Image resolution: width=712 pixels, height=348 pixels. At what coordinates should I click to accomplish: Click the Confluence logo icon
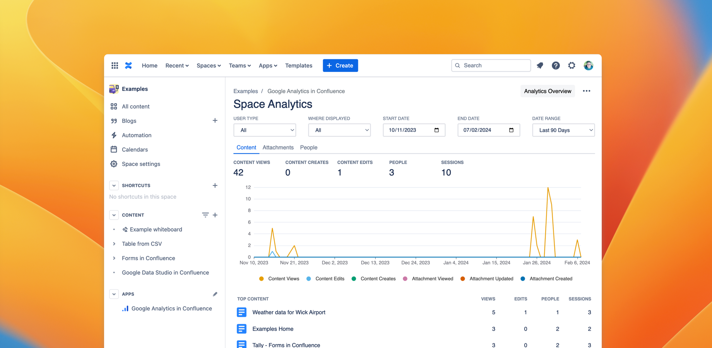pyautogui.click(x=128, y=65)
